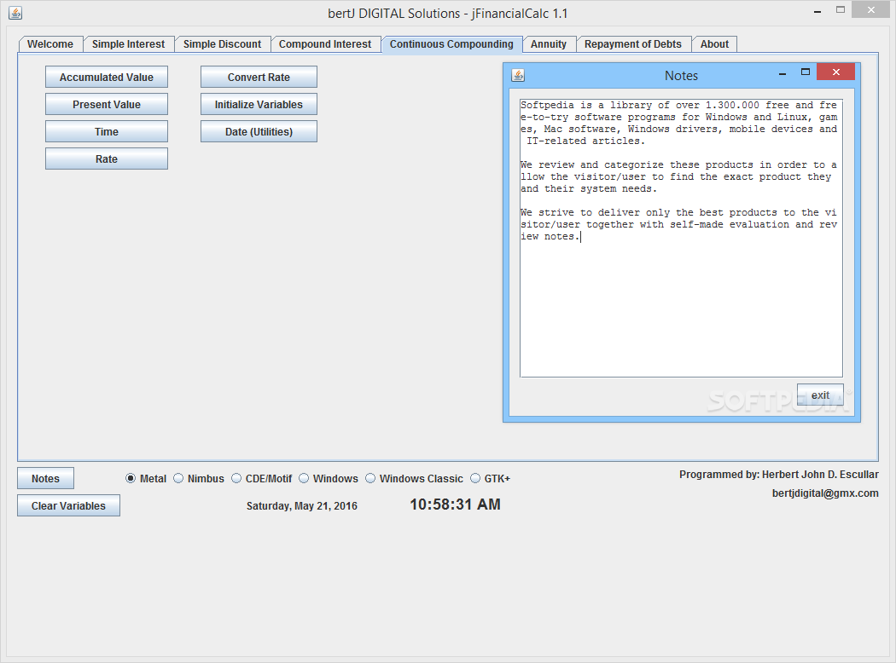Click the Notes button at bottom left
This screenshot has width=896, height=663.
(x=46, y=479)
